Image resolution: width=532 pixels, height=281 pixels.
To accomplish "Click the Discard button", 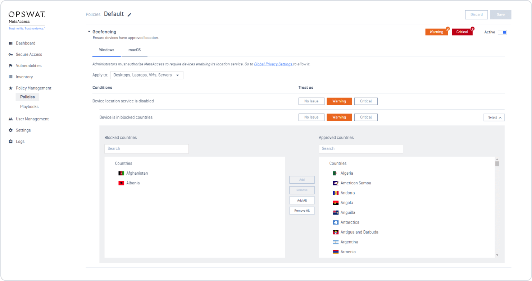I will pyautogui.click(x=477, y=15).
